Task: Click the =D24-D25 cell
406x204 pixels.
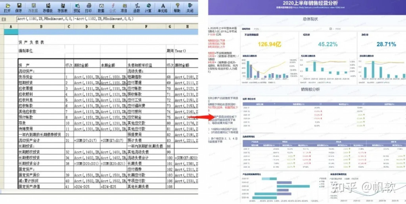Action: coord(87,186)
